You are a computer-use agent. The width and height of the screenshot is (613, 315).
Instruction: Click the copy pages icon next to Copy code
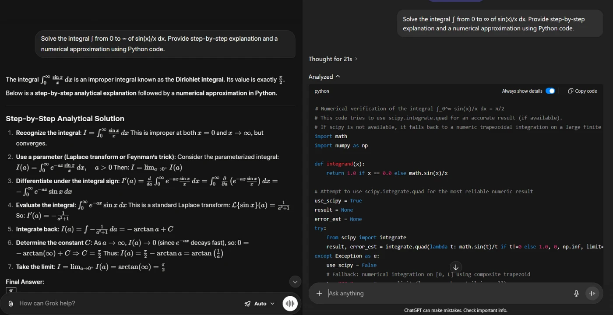570,91
